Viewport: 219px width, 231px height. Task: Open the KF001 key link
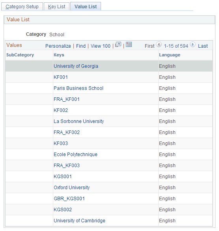[x=61, y=77]
